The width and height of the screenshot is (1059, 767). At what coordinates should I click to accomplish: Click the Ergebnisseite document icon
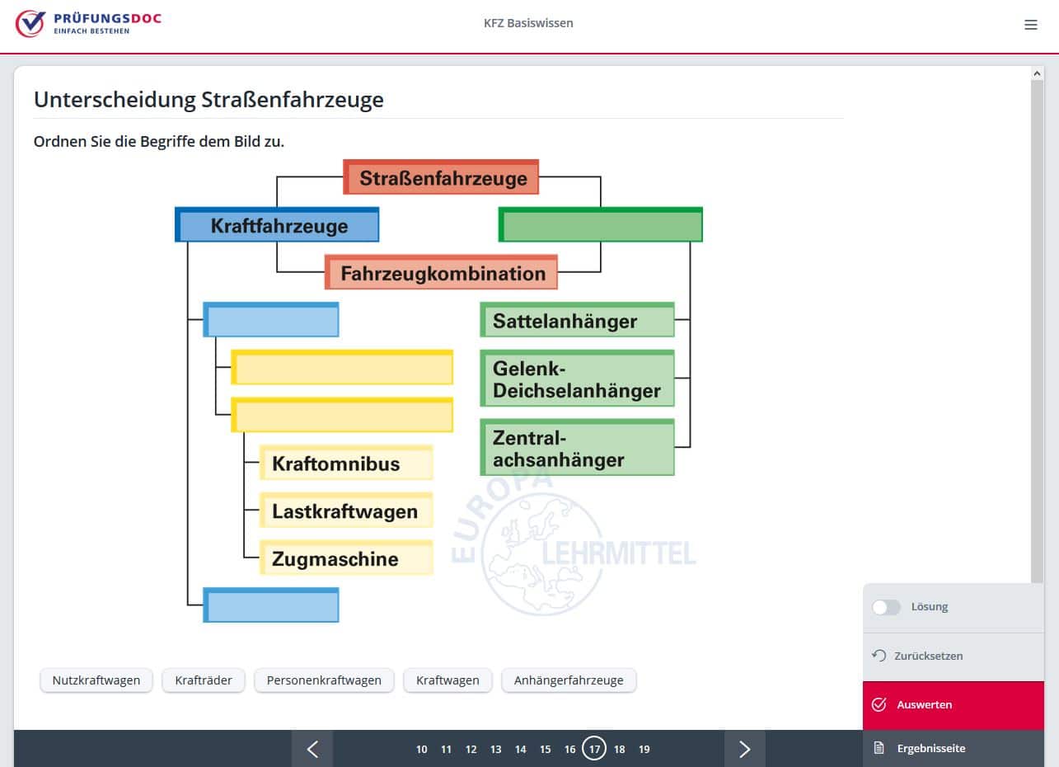tap(879, 748)
